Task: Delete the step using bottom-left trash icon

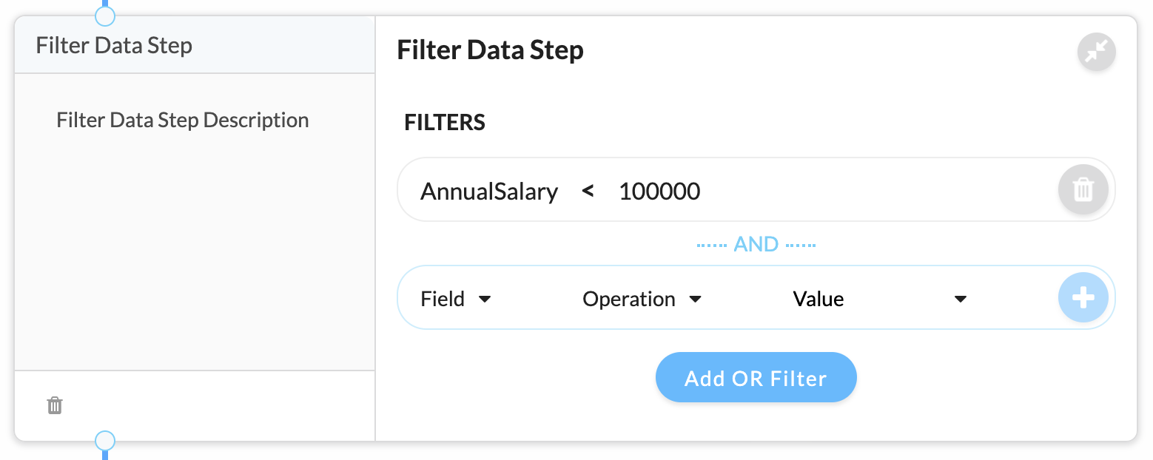Action: pos(55,405)
